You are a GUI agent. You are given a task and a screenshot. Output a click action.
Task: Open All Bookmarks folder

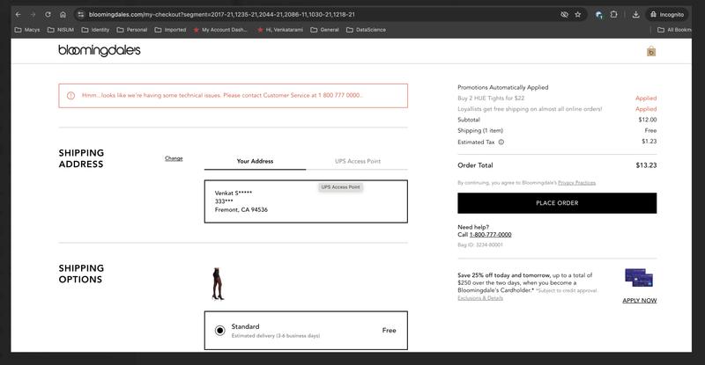674,30
